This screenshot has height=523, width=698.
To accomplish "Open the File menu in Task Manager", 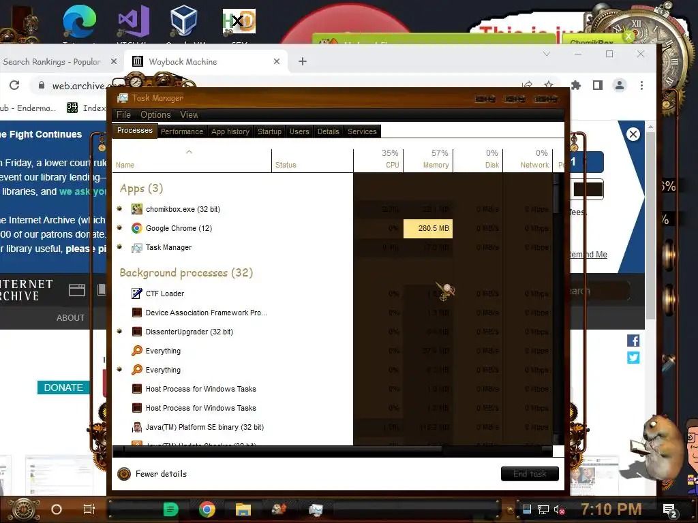I will 123,114.
